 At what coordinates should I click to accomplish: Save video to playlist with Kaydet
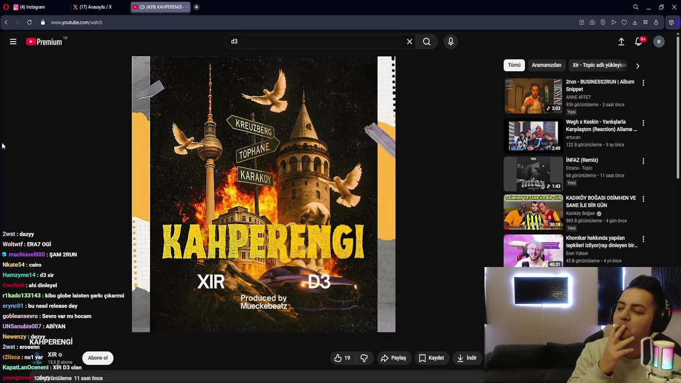tap(431, 358)
